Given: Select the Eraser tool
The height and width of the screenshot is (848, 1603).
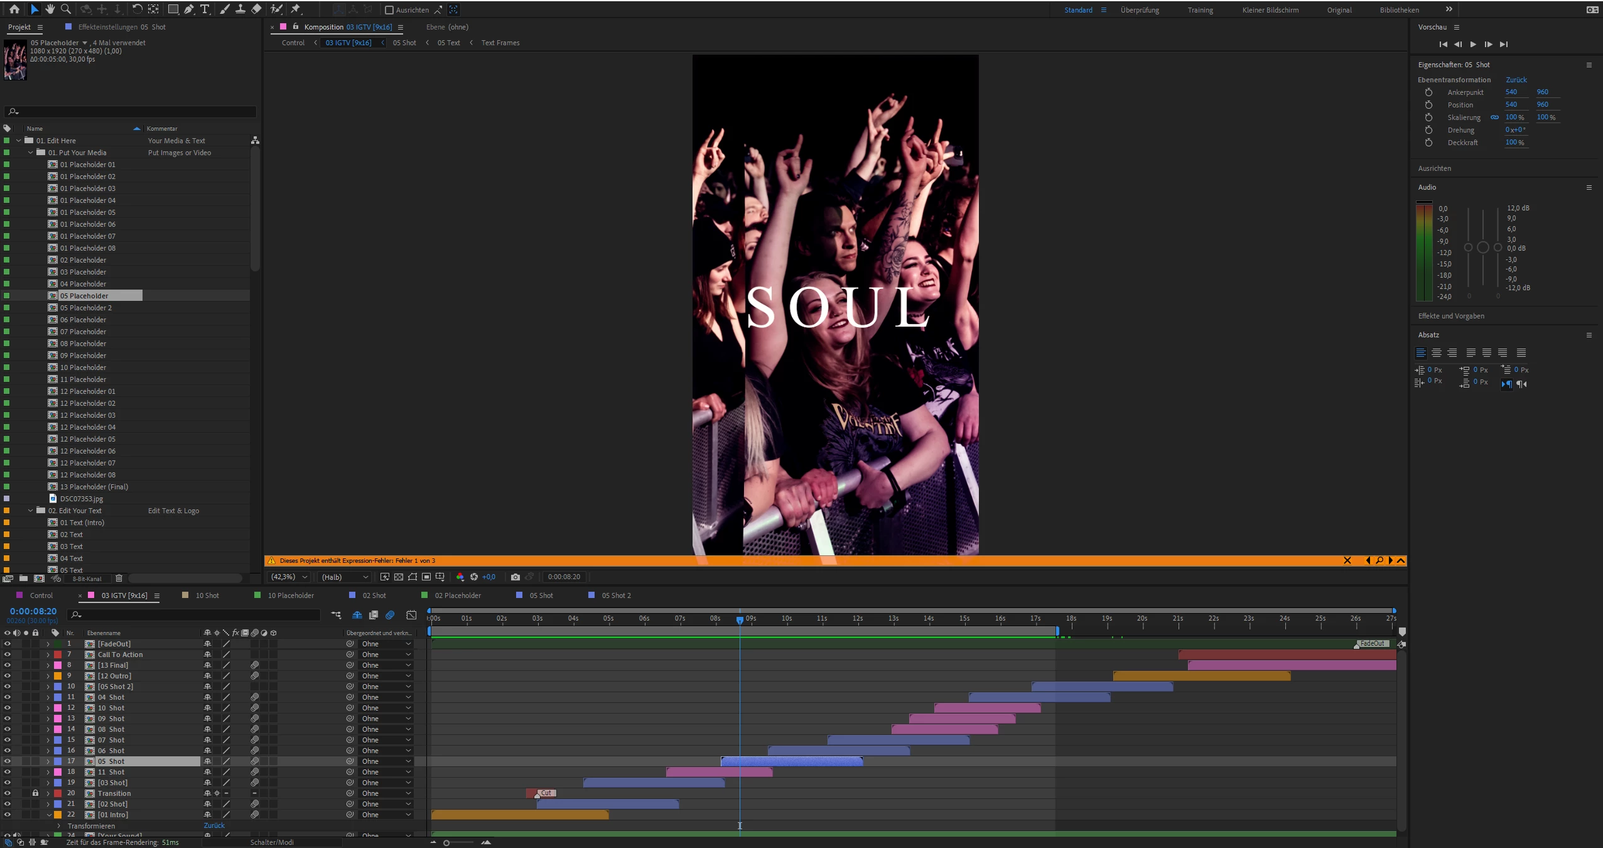Looking at the screenshot, I should pos(256,9).
